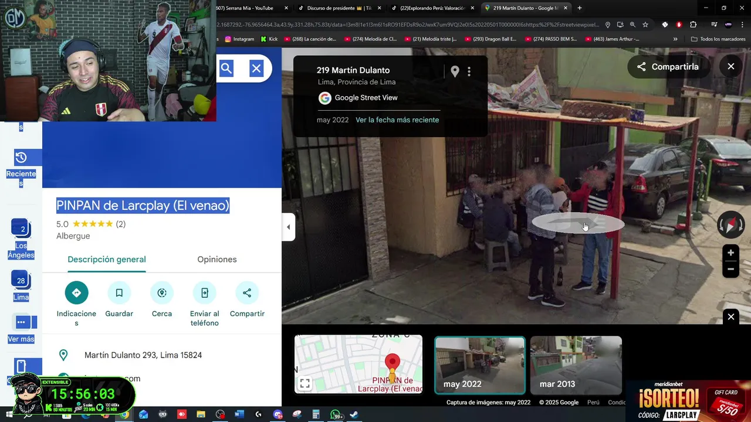Click the Compartirla share button
751x422 pixels.
pyautogui.click(x=668, y=67)
